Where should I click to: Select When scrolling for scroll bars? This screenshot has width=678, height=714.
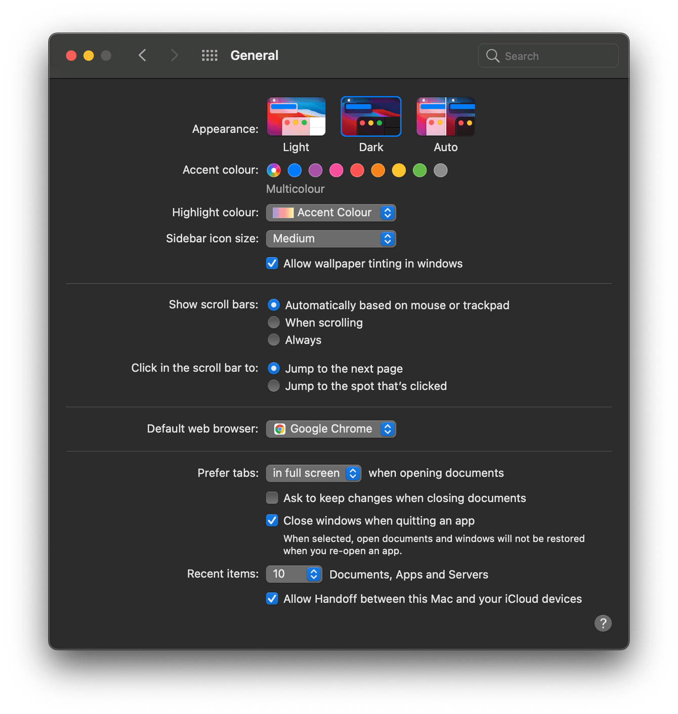(x=274, y=322)
